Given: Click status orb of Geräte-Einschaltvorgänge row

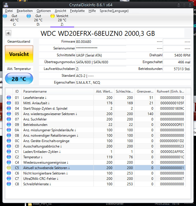Looking at the screenshot, I should click(x=9, y=141).
